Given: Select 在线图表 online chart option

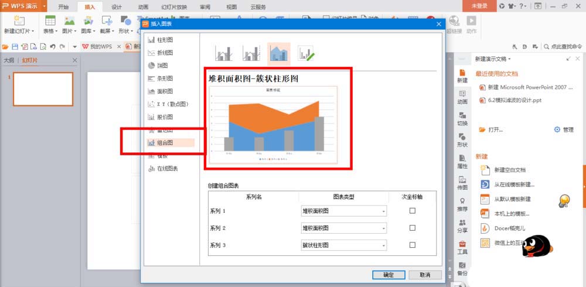Looking at the screenshot, I should coord(163,169).
